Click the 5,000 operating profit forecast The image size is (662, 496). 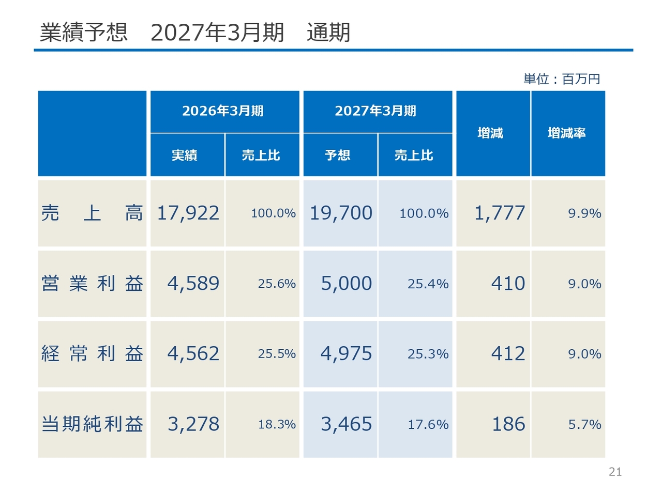click(346, 284)
